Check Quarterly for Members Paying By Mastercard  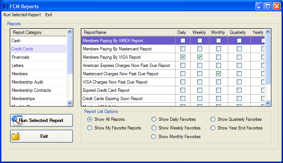coord(239,49)
